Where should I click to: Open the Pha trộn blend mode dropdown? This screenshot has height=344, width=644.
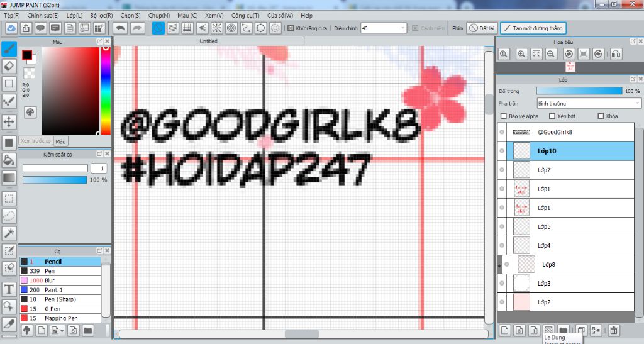click(589, 103)
